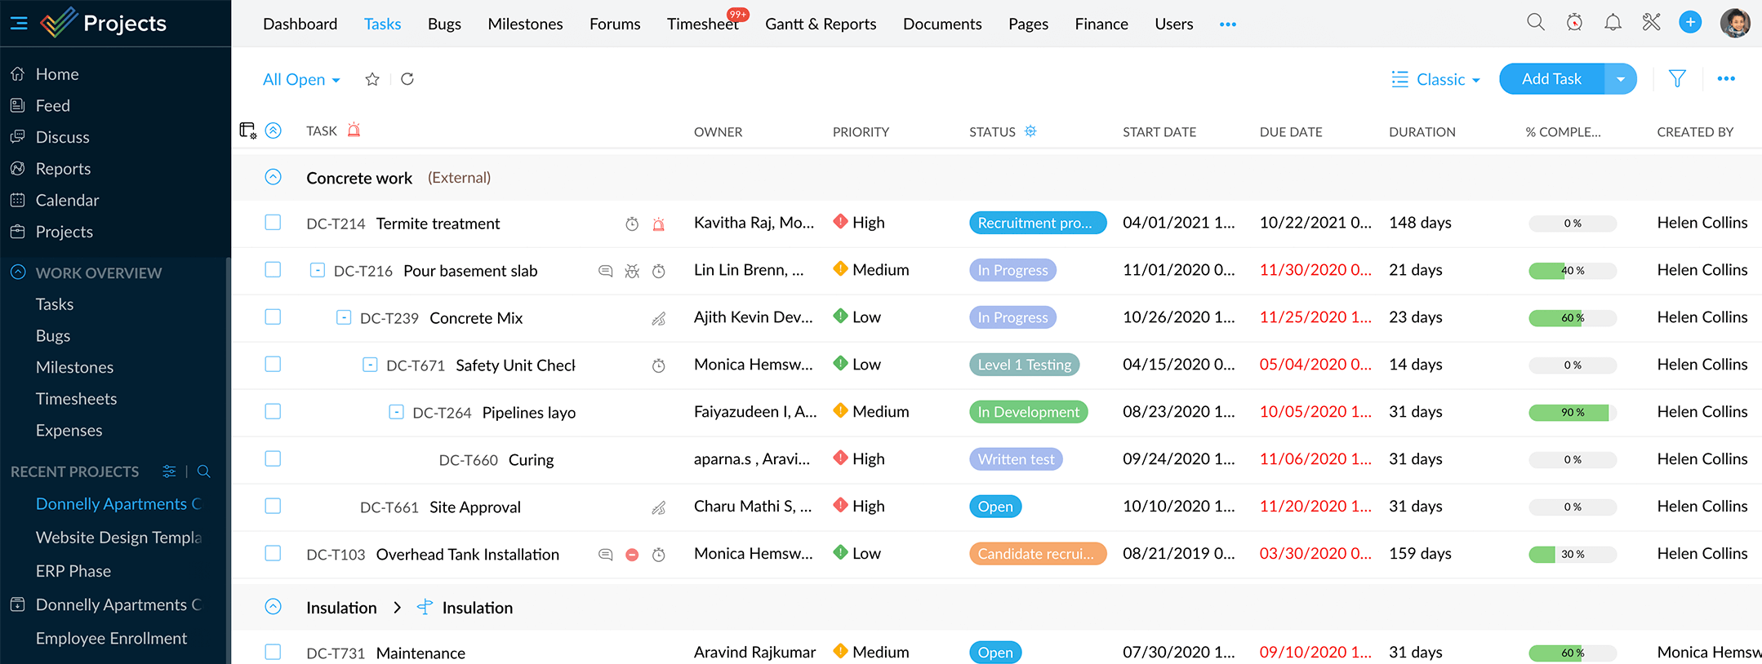Image resolution: width=1762 pixels, height=664 pixels.
Task: Check the Site Approval task checkbox
Action: click(x=273, y=507)
